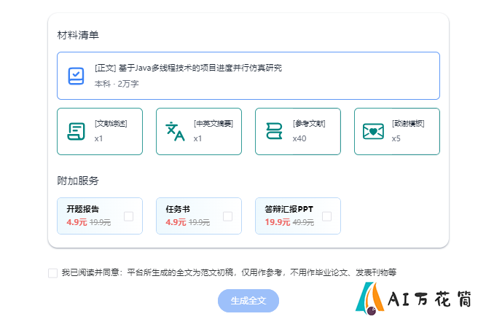Select the [文献综述] x1 card

pos(100,131)
